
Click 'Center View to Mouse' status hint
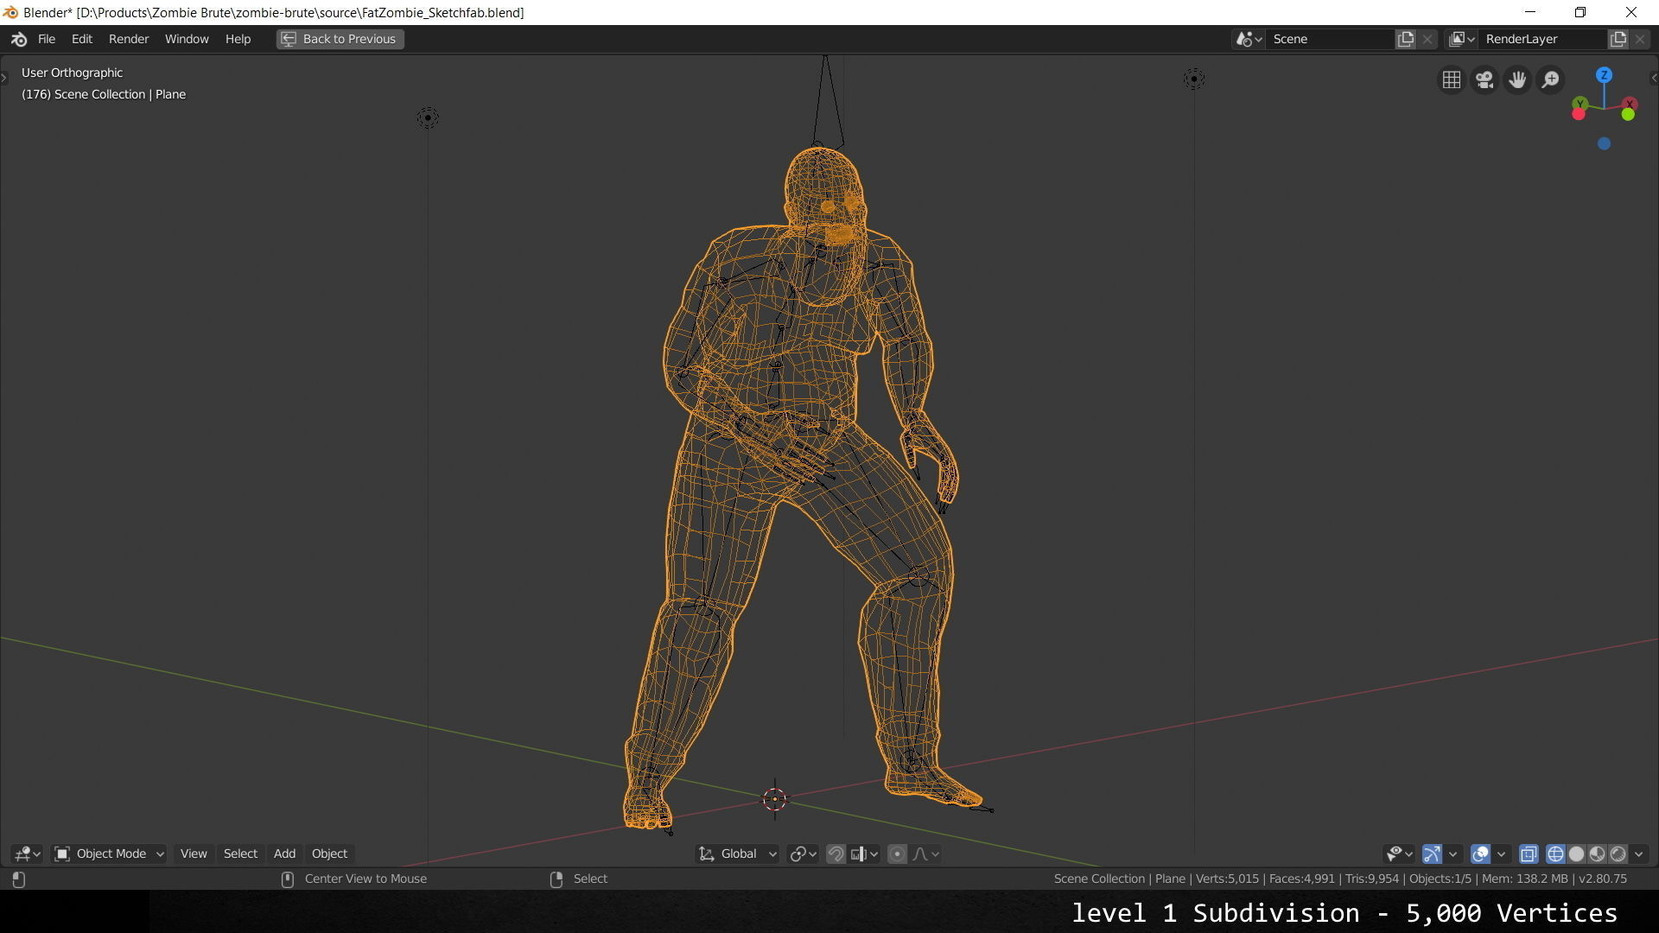click(x=365, y=879)
